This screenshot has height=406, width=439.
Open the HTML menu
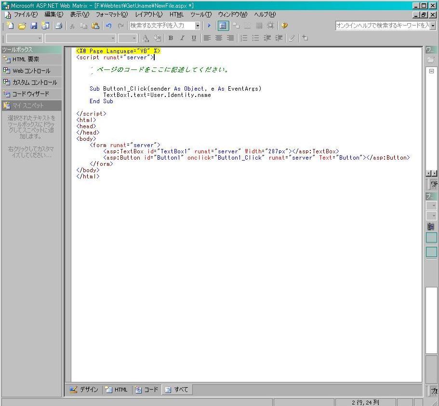[176, 14]
